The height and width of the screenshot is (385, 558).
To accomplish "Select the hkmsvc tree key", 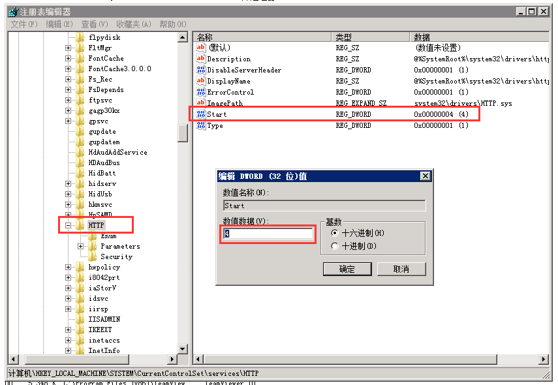I will pyautogui.click(x=100, y=205).
